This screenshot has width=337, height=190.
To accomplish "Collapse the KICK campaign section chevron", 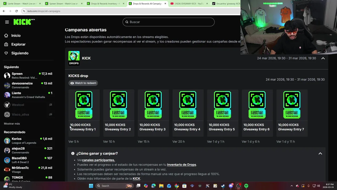I will [x=323, y=58].
